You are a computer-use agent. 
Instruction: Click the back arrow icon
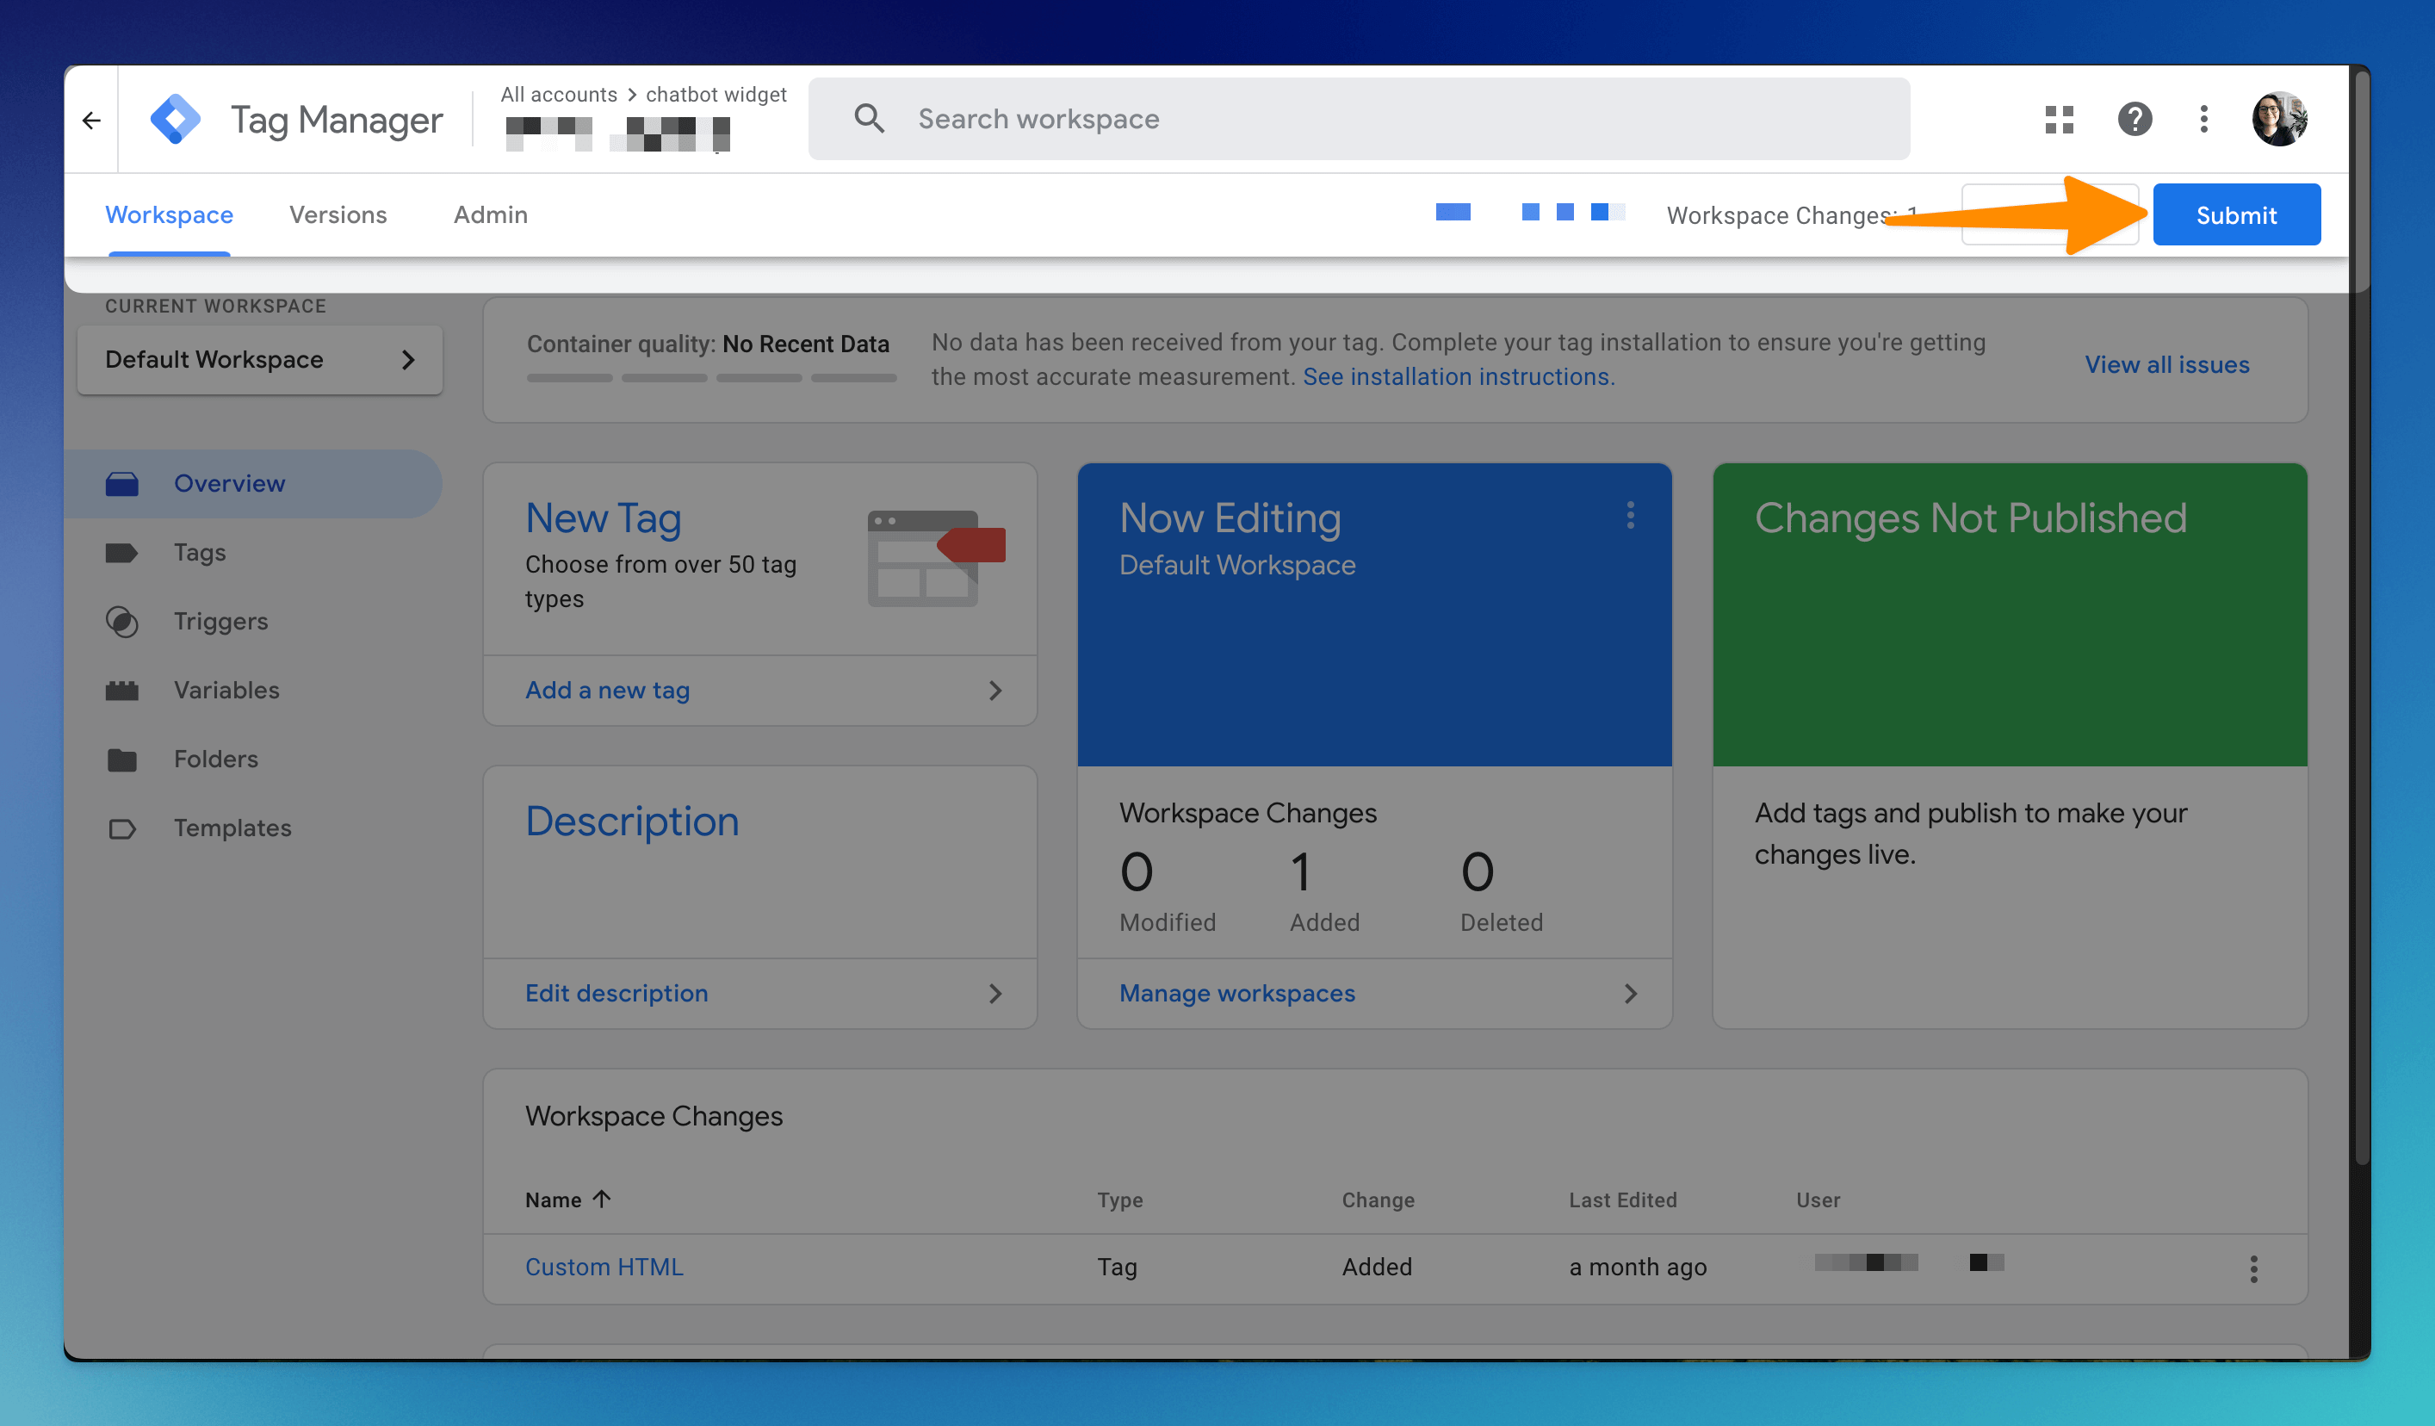tap(92, 120)
